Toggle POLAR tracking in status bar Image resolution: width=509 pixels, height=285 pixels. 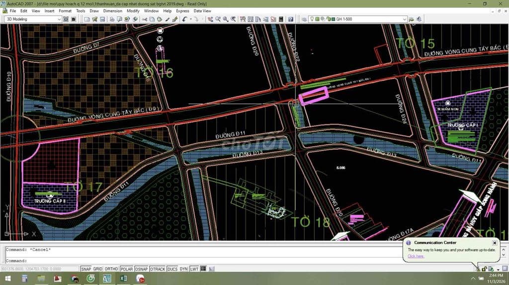(127, 269)
